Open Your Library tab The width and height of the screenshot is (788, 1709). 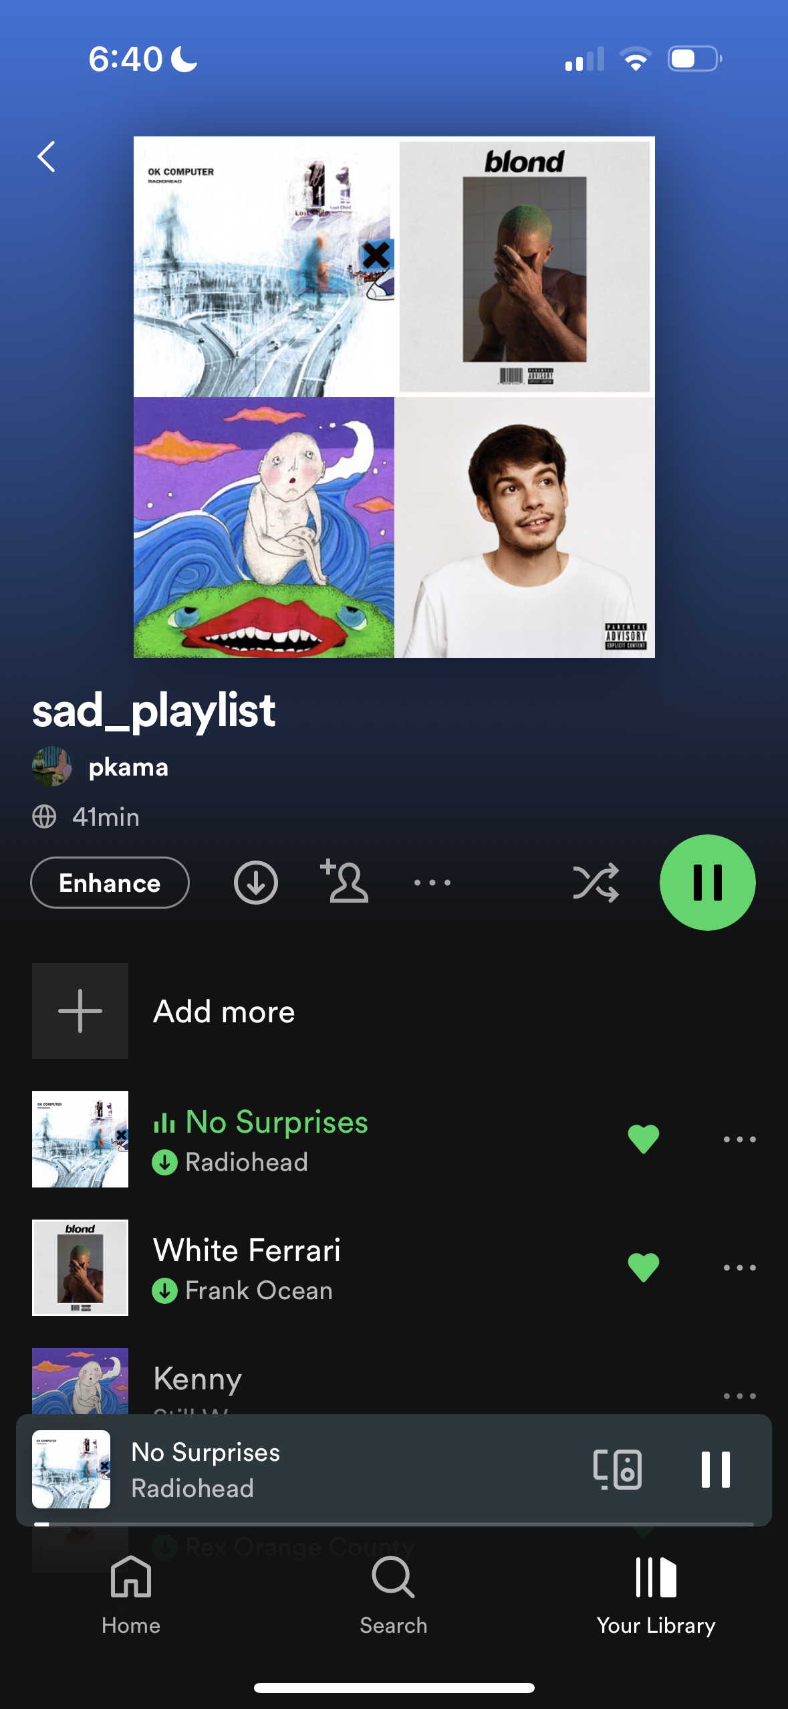pyautogui.click(x=656, y=1595)
